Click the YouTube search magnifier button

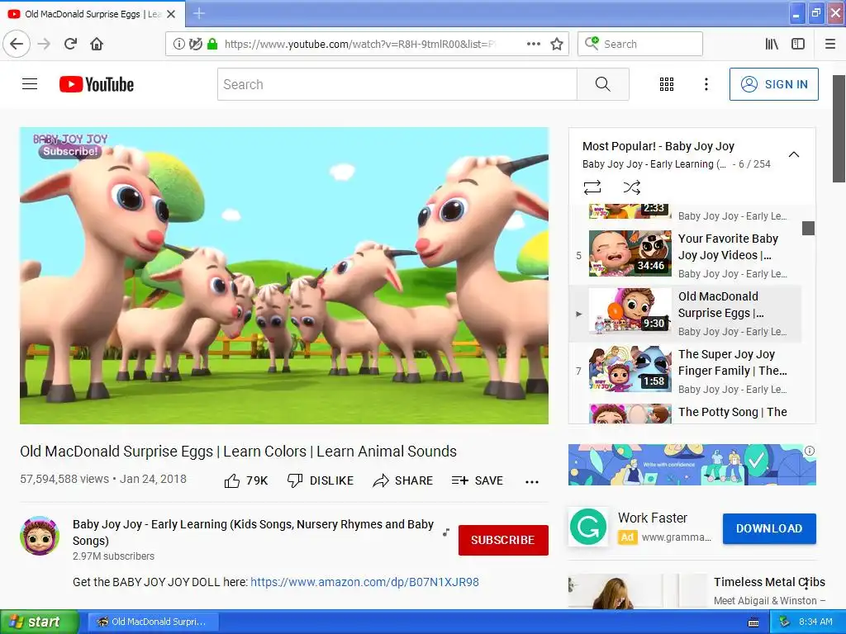coord(602,84)
